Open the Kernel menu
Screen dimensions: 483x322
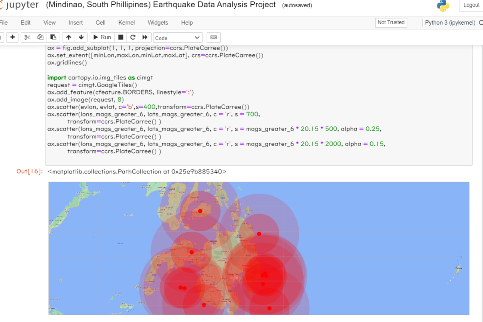click(x=127, y=22)
